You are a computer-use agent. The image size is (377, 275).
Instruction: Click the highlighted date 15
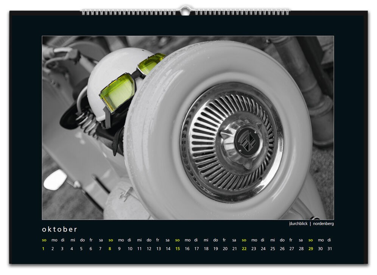178,249
